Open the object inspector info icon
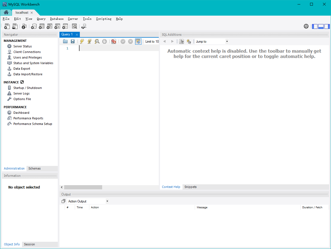 pyautogui.click(x=24, y=26)
